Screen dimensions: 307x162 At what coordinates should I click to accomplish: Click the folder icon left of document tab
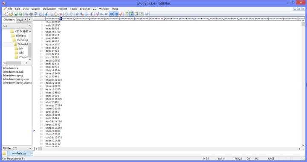tap(4, 153)
